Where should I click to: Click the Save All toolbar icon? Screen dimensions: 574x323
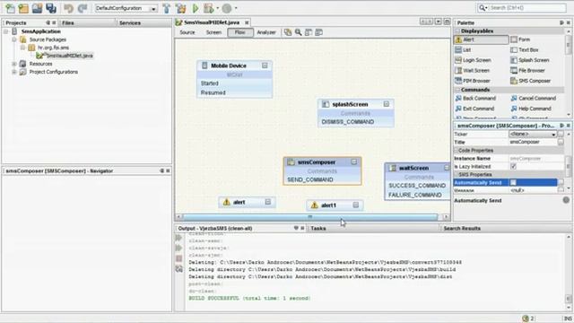tap(51, 8)
